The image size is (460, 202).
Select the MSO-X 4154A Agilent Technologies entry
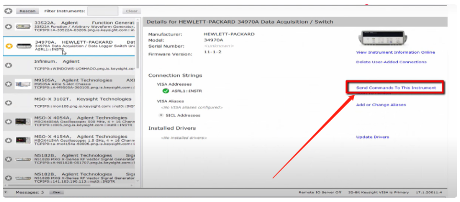click(69, 140)
